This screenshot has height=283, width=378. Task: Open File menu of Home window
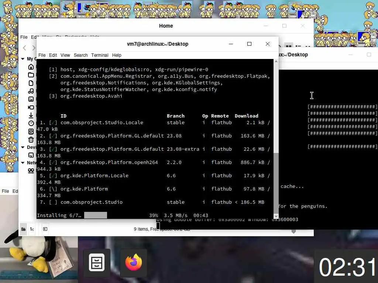click(x=24, y=37)
